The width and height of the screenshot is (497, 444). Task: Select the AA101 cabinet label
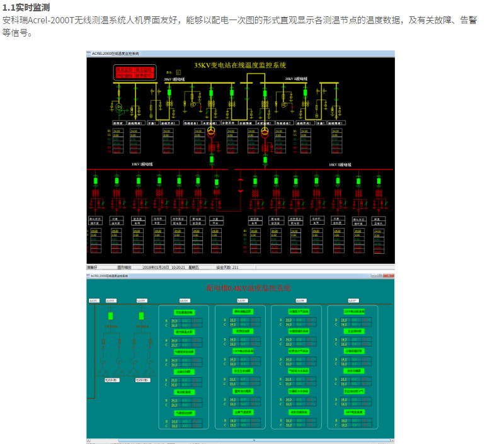[94, 300]
